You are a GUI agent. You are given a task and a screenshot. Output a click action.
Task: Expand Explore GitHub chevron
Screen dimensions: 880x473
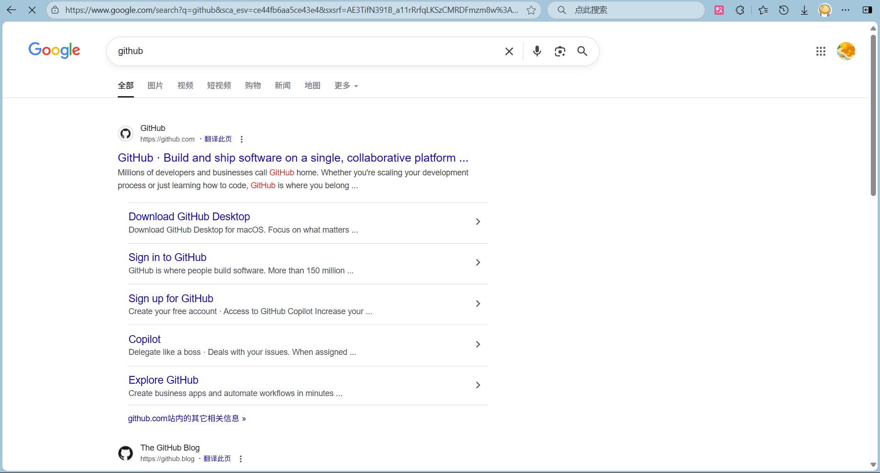pos(478,385)
